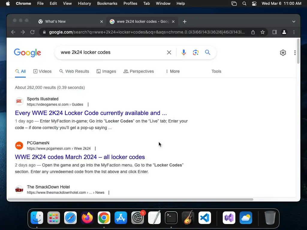307x230 pixels.
Task: Bookmark this page with star icon
Action: tap(263, 32)
